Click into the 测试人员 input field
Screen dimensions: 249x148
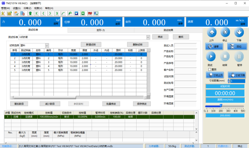tap(186, 46)
